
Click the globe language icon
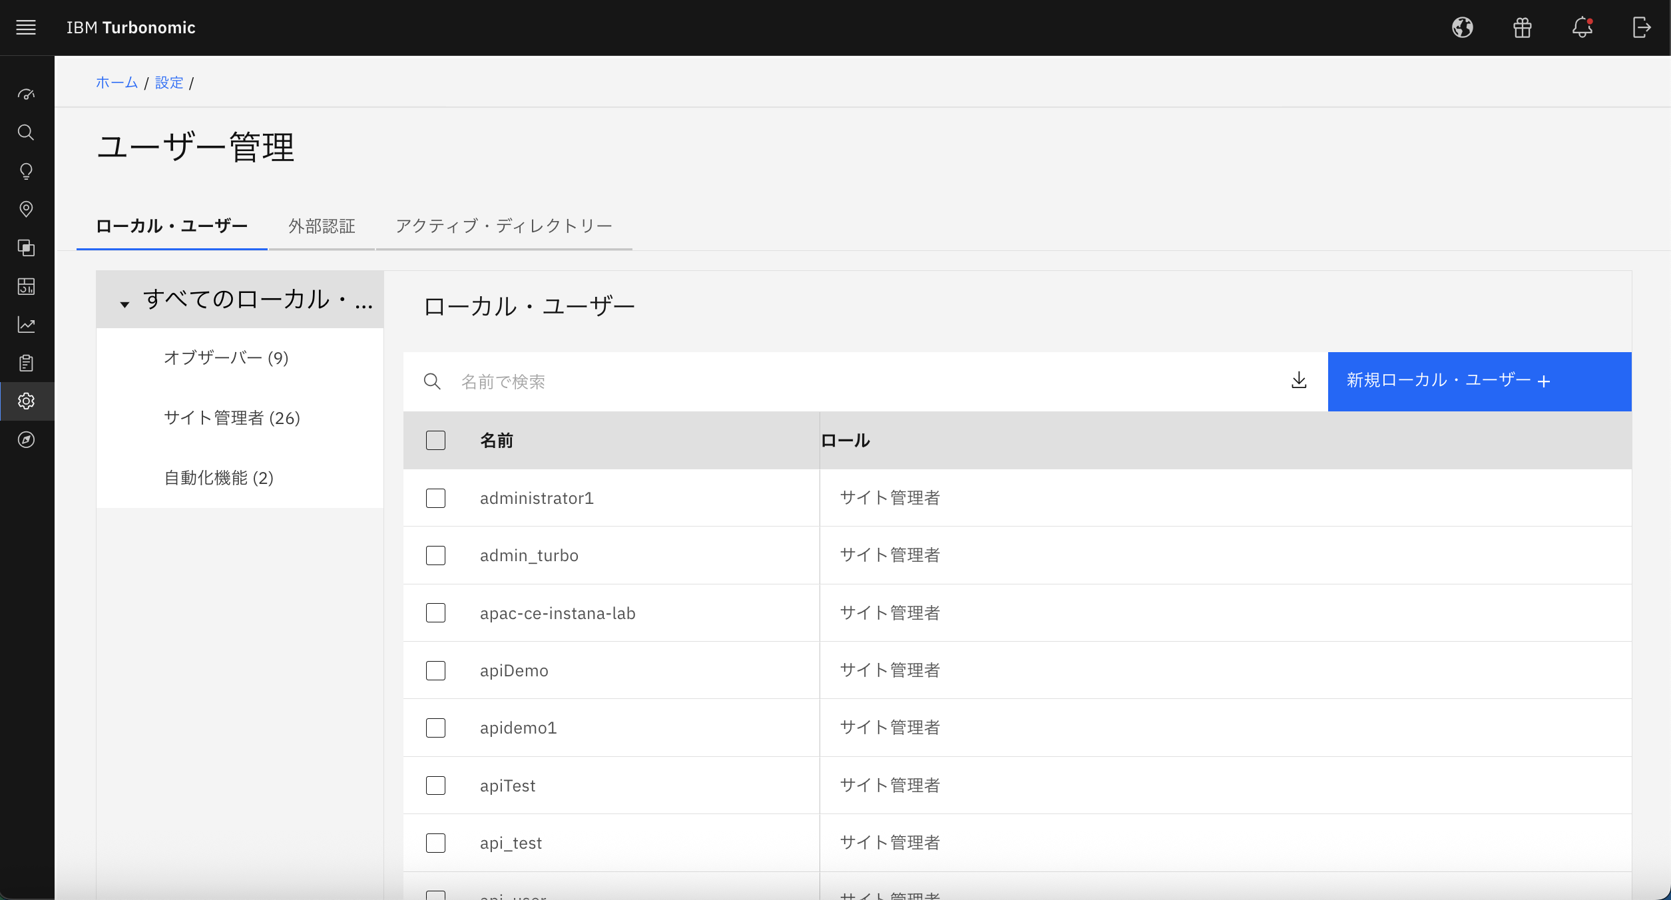click(x=1462, y=27)
